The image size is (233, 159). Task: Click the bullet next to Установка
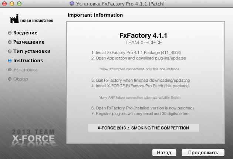[x=10, y=70]
